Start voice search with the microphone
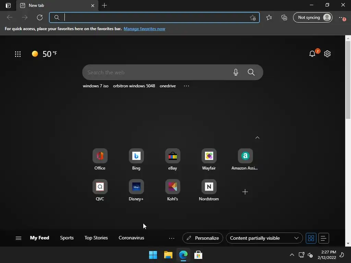Viewport: 351px width, 263px height. pyautogui.click(x=236, y=72)
